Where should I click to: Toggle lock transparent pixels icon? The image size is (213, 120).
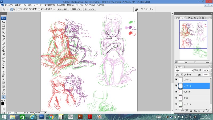click(x=182, y=75)
